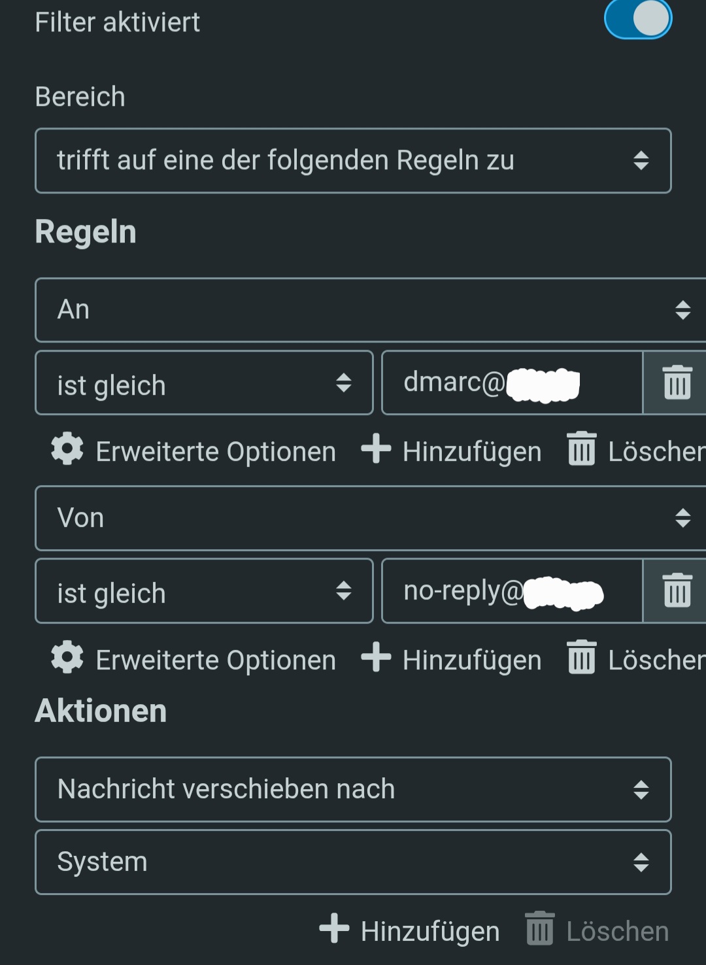706x965 pixels.
Task: Click the no-reply@ address input field
Action: pyautogui.click(x=511, y=591)
